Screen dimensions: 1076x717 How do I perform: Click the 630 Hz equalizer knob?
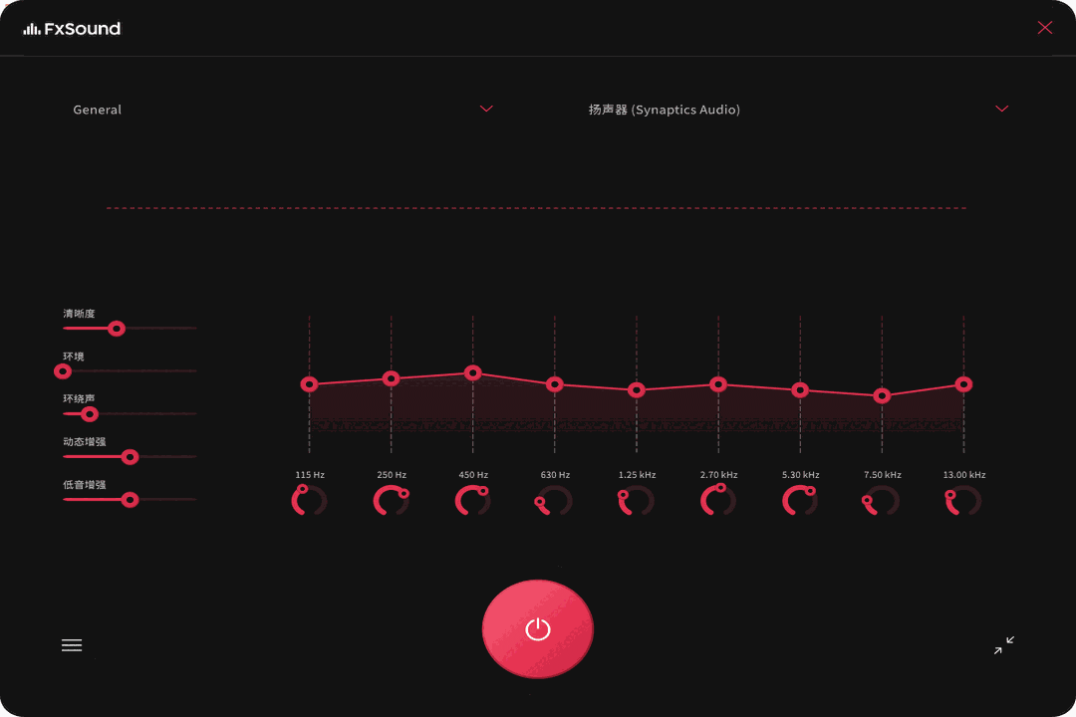click(x=554, y=501)
